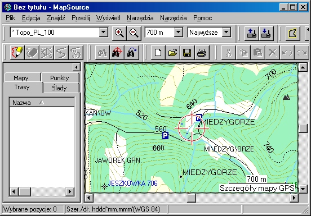
Task: Expand the Najwyższe detail level dropdown
Action: (226, 32)
